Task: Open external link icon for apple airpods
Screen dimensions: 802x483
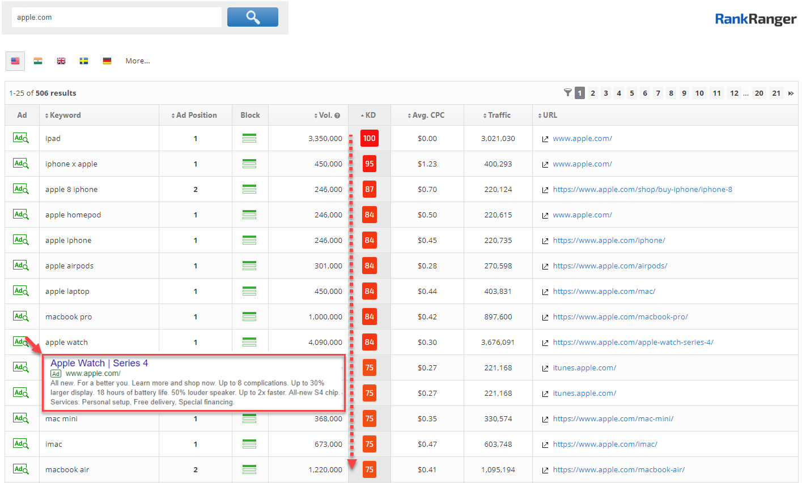Action: point(545,266)
